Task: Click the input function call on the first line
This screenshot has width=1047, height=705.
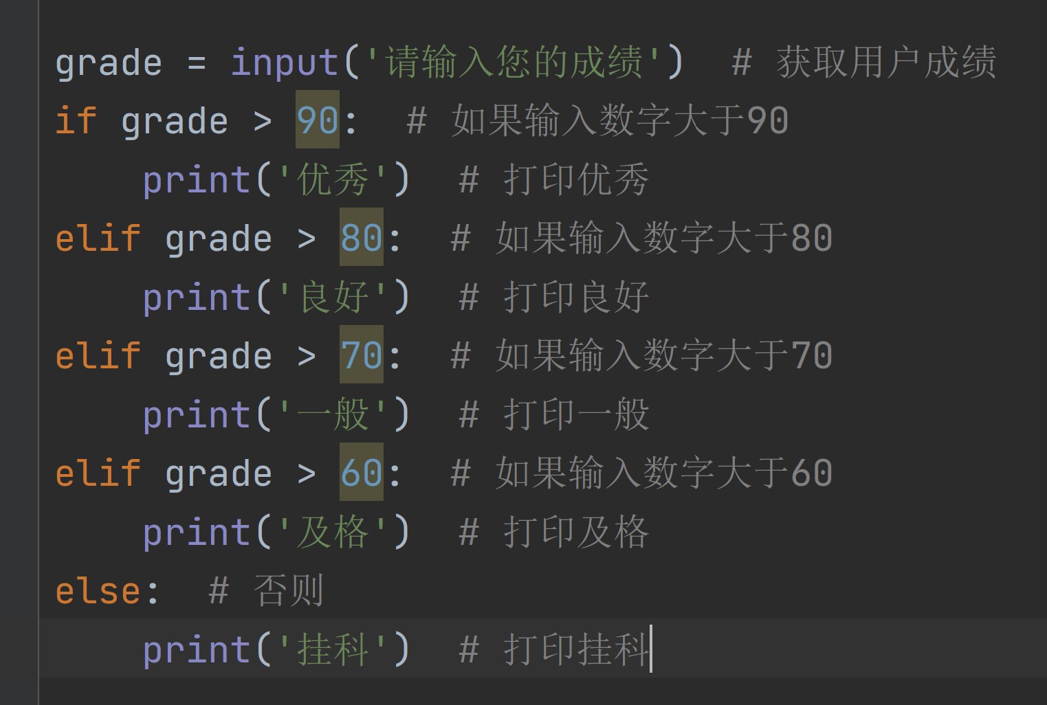Action: pyautogui.click(x=284, y=63)
